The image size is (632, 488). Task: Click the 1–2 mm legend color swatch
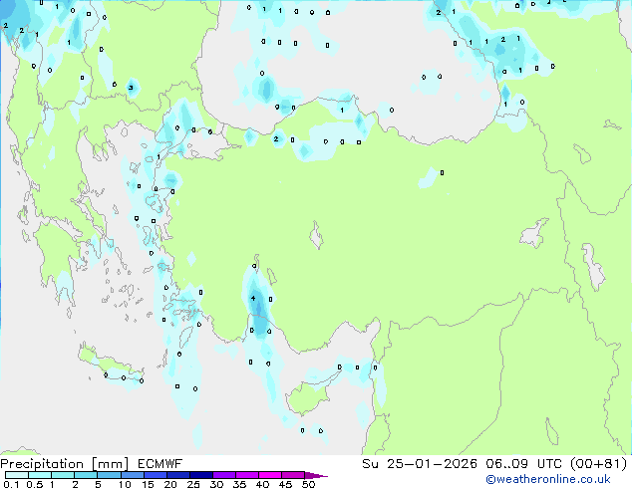coord(63,475)
